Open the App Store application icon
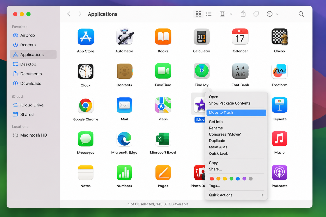The image size is (326, 217). [x=86, y=37]
